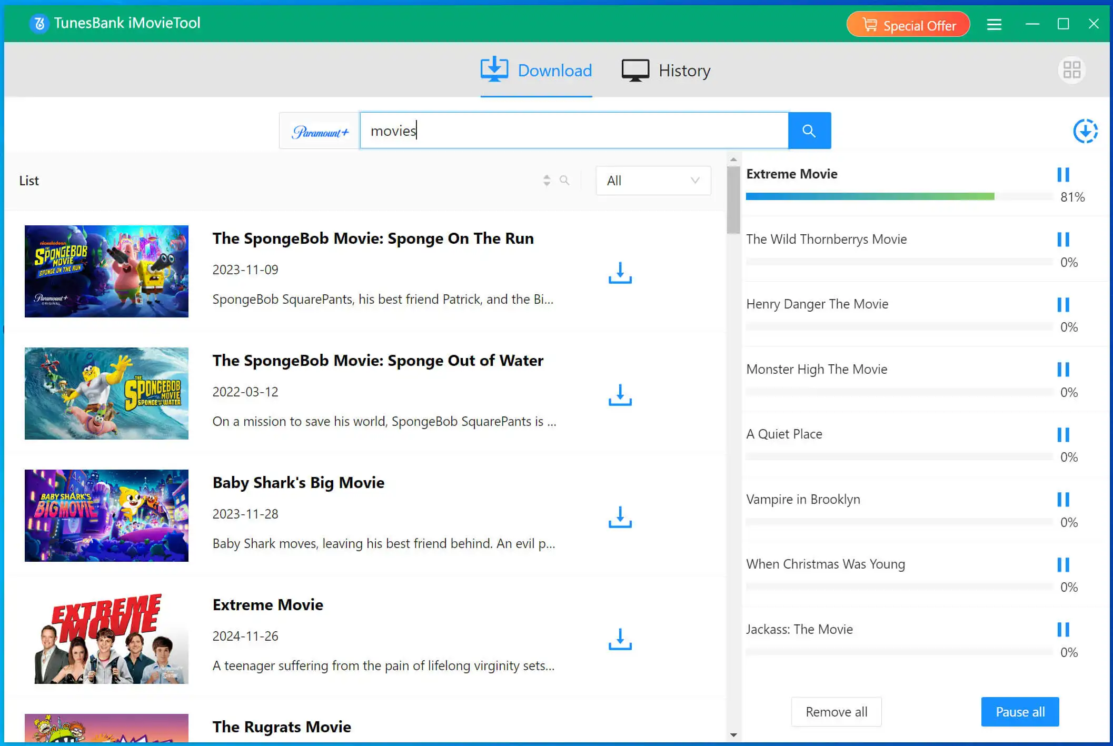Click queue entry 'A Quiet Place'
Screen dimensions: 1113x746
pyautogui.click(x=784, y=434)
